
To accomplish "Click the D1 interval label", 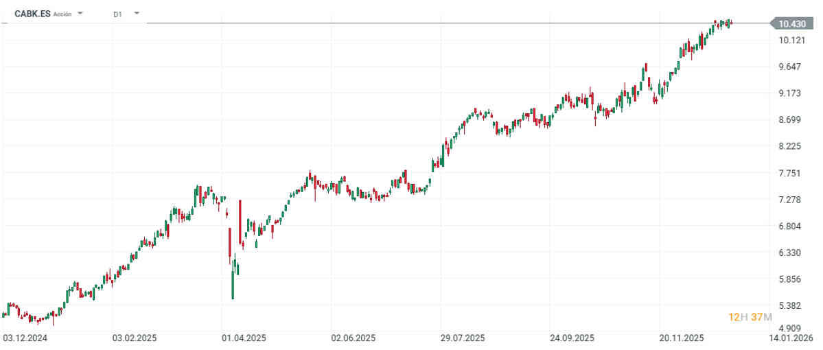I will (x=118, y=14).
